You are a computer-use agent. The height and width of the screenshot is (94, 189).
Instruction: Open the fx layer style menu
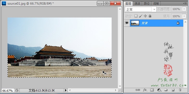145,90
